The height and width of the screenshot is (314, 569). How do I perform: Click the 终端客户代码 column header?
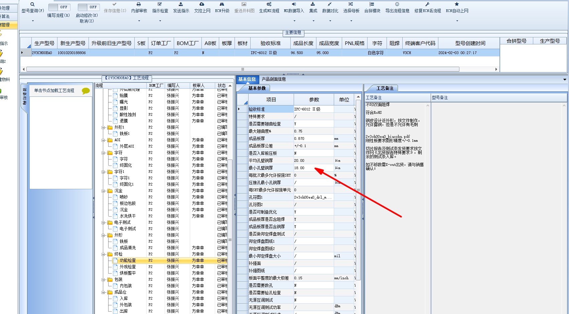point(420,43)
